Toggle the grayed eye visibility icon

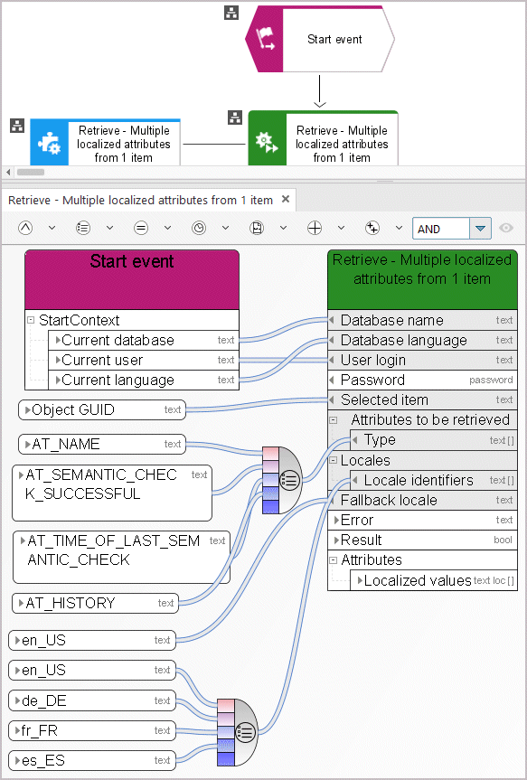506,229
